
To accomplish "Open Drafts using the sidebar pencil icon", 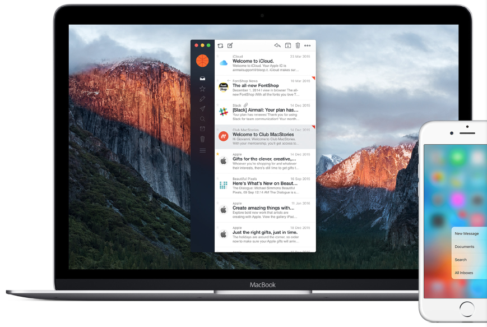I will (x=202, y=99).
